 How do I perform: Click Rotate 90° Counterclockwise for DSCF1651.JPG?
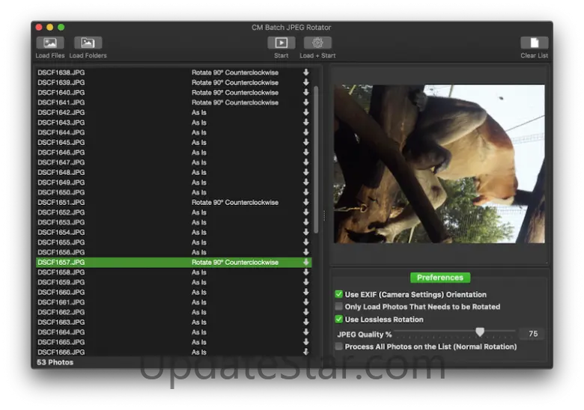click(x=235, y=202)
